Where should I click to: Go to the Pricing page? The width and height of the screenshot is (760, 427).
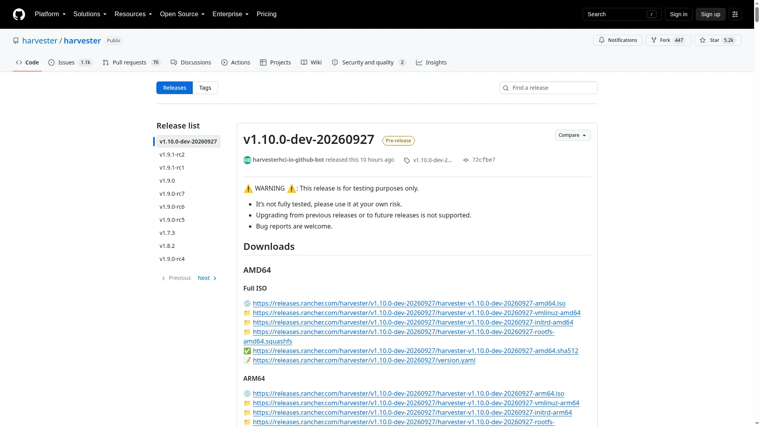266,14
